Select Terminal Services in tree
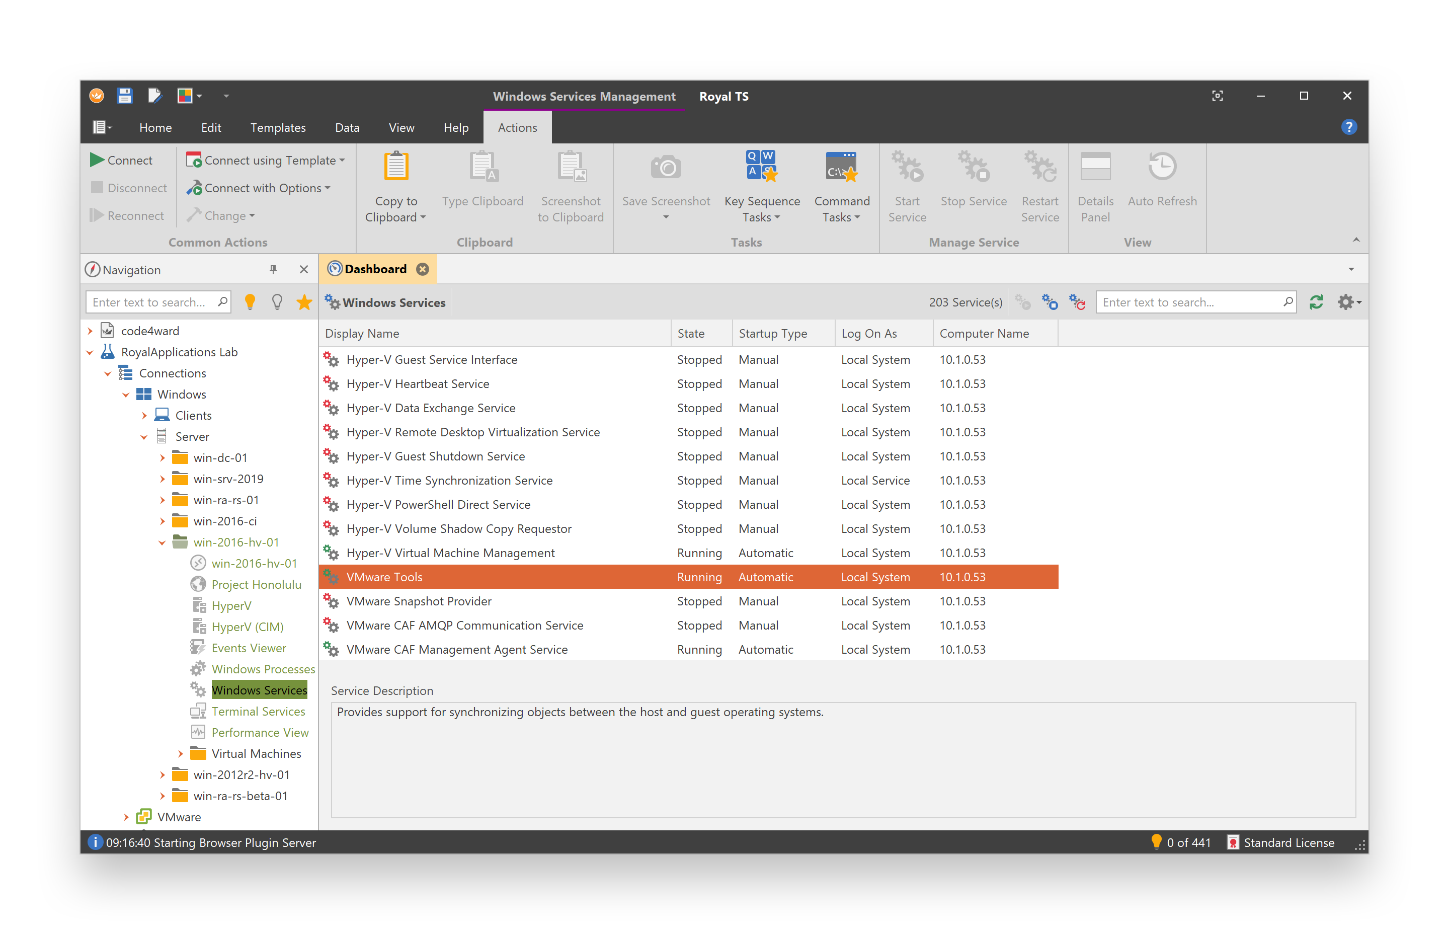 tap(258, 712)
